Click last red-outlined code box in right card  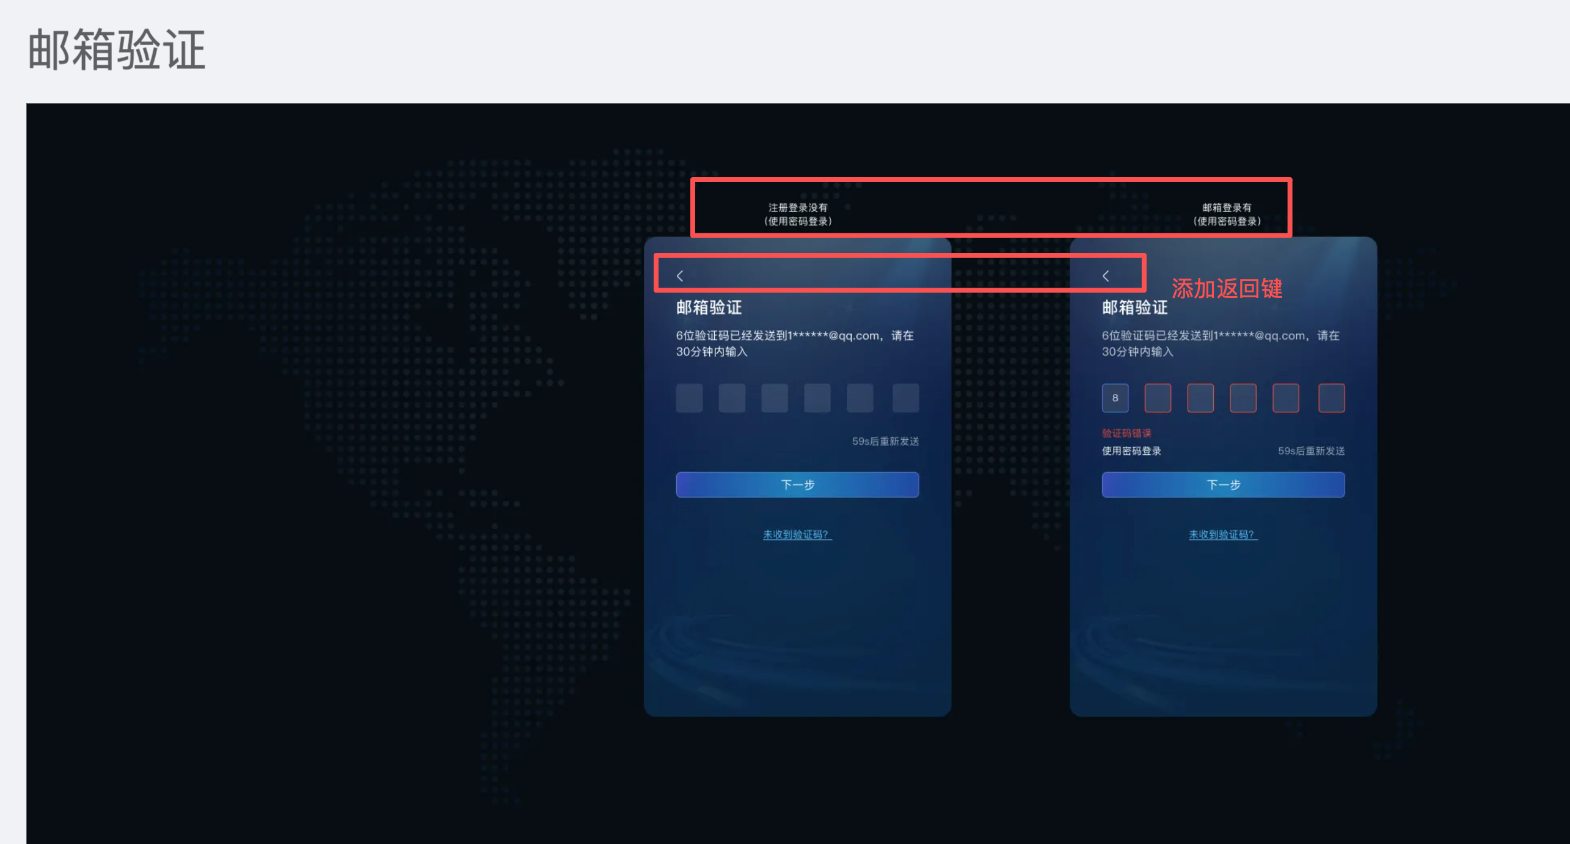click(1331, 398)
